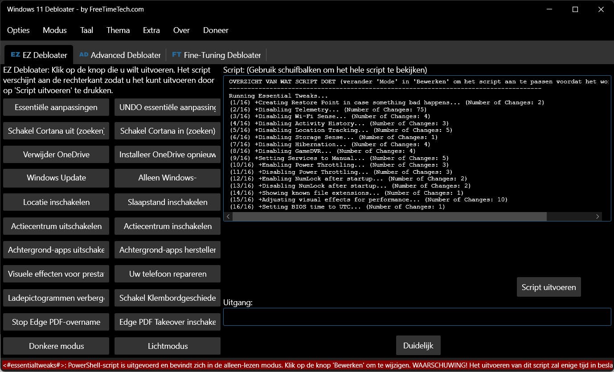Click the script box left scroll arrow
Image resolution: width=614 pixels, height=372 pixels.
tap(229, 217)
